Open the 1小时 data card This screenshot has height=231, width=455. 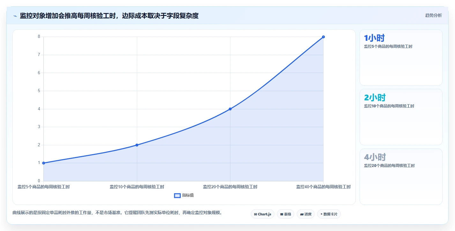pos(401,58)
